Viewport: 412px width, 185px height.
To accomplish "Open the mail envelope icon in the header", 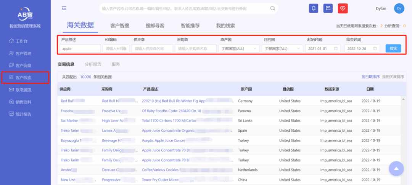I will click(x=328, y=8).
